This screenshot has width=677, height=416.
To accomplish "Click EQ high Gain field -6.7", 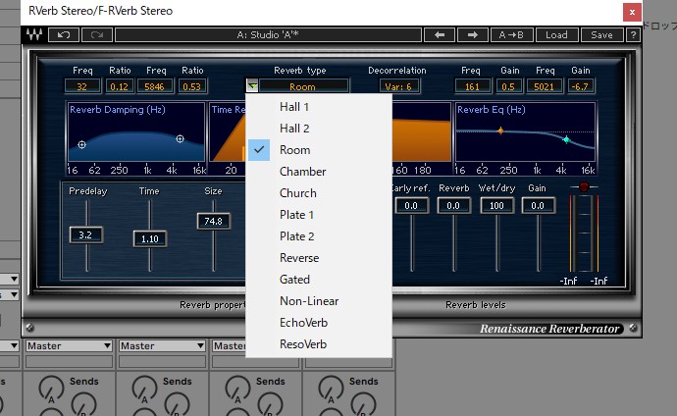I will point(580,86).
